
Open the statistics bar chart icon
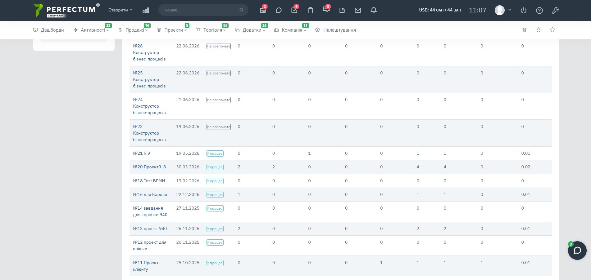click(146, 10)
